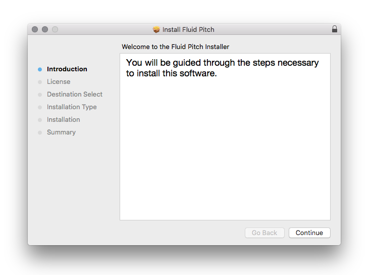The image size is (372, 275).
Task: Click the gray bullet beside License
Action: pyautogui.click(x=40, y=82)
